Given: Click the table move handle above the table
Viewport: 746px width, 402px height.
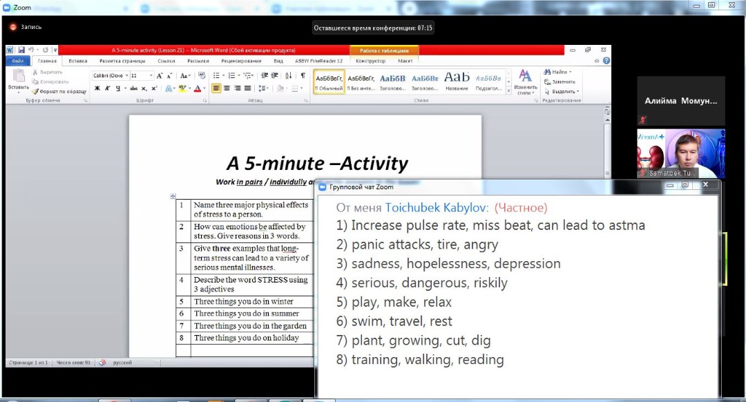Looking at the screenshot, I should pos(173,196).
